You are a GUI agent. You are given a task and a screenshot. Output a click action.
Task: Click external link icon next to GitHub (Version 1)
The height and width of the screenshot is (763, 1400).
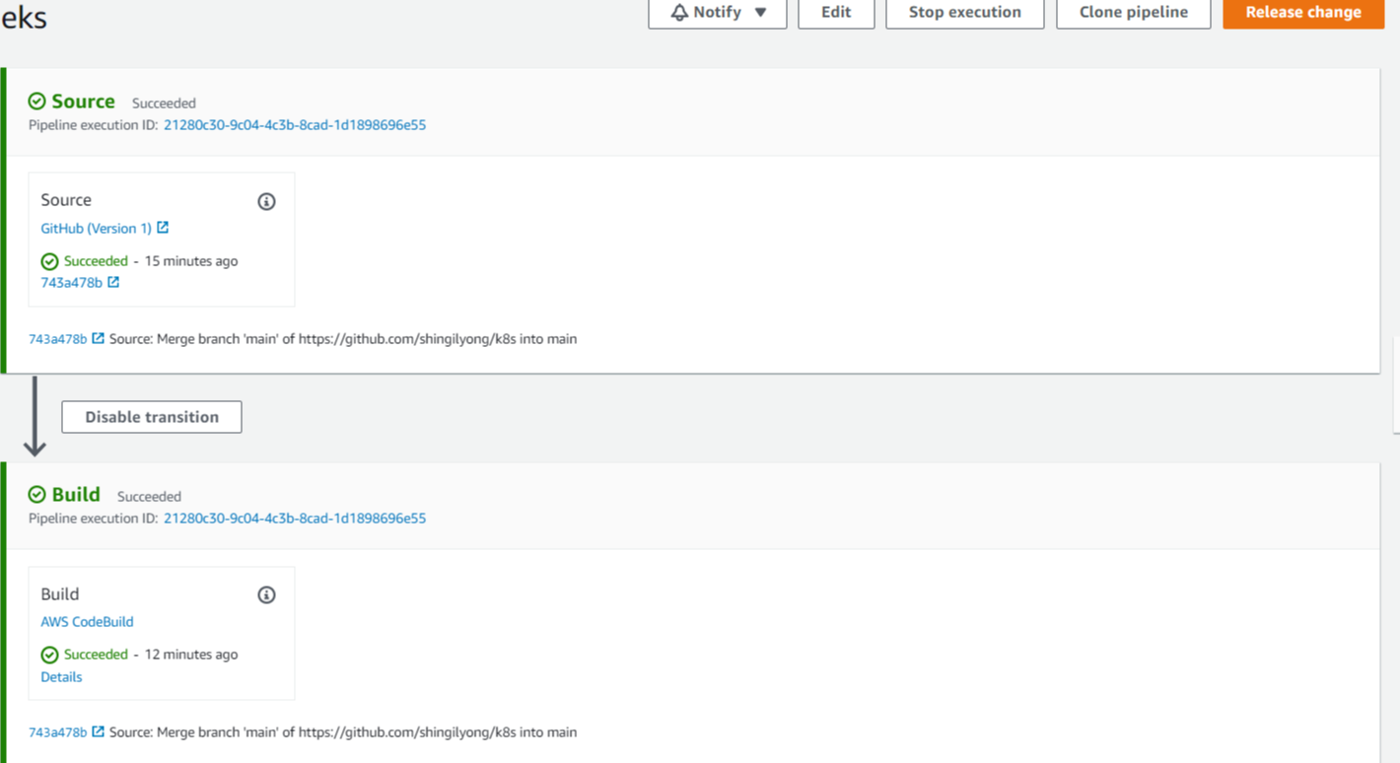pos(163,228)
